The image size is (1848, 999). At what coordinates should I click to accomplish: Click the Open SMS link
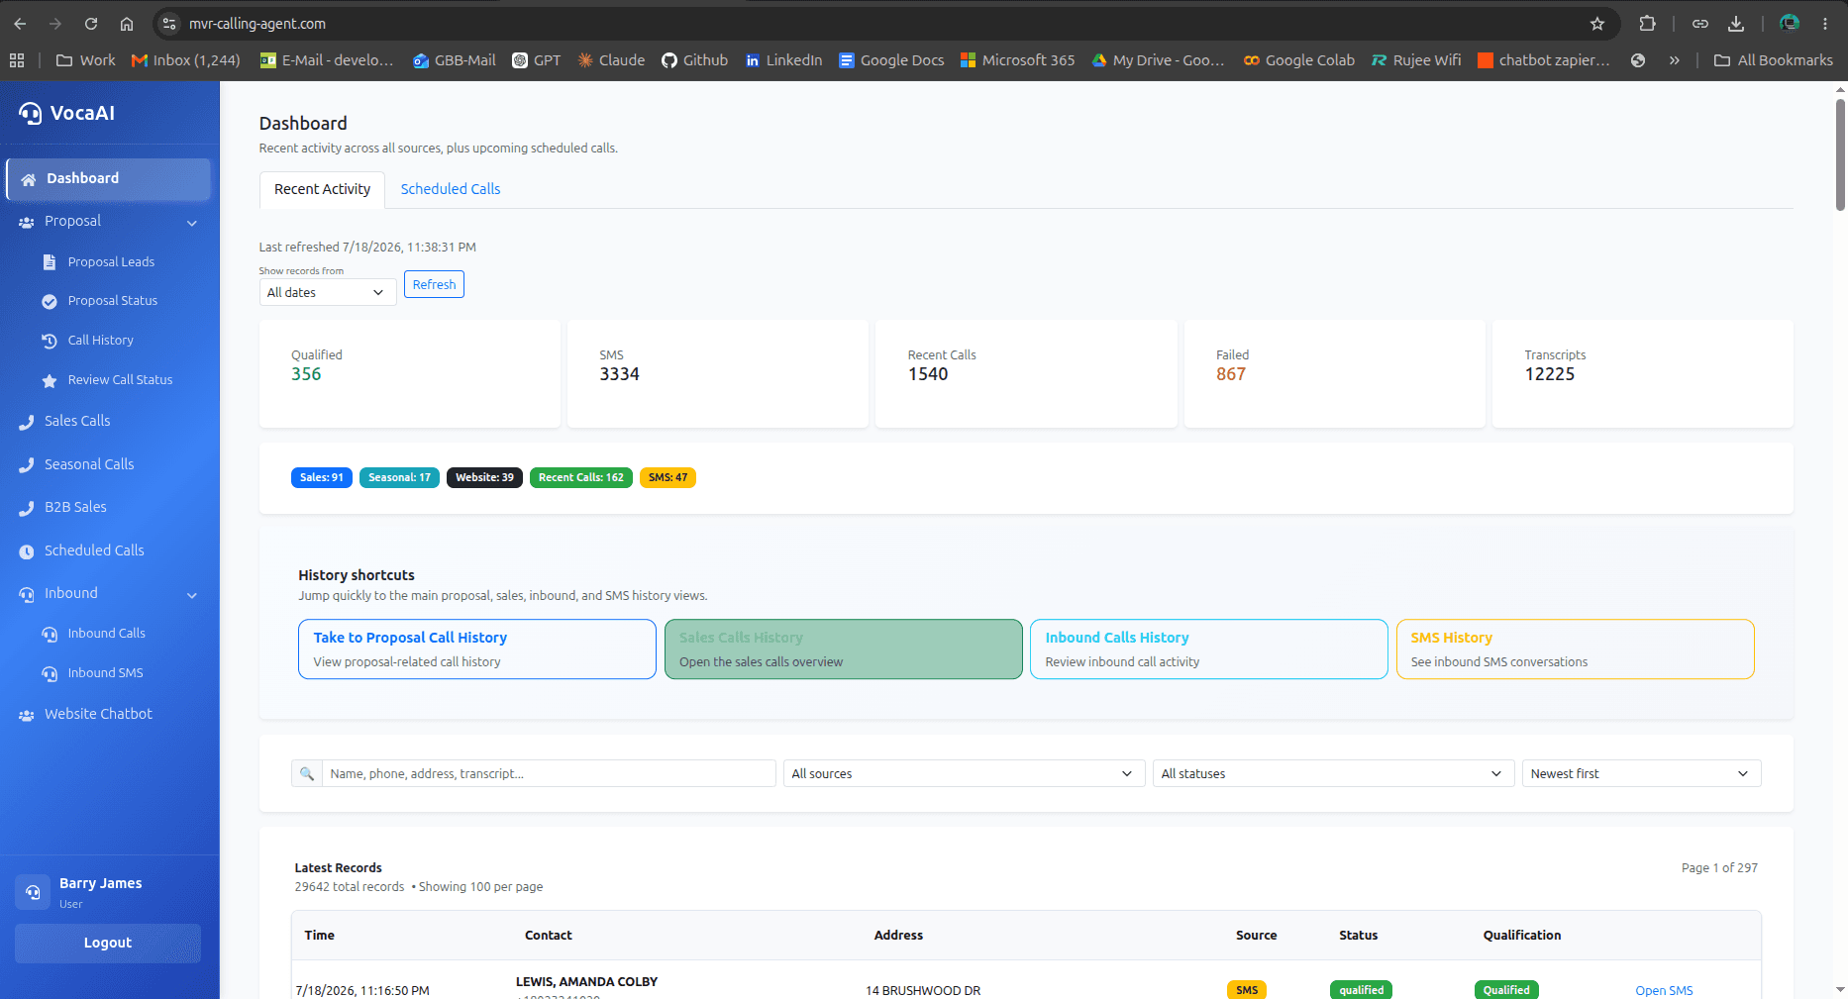[1664, 990]
